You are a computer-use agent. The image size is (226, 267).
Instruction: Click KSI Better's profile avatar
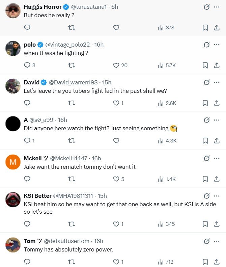coord(13,200)
